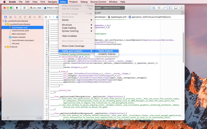Open the Window menu

coord(113,2)
